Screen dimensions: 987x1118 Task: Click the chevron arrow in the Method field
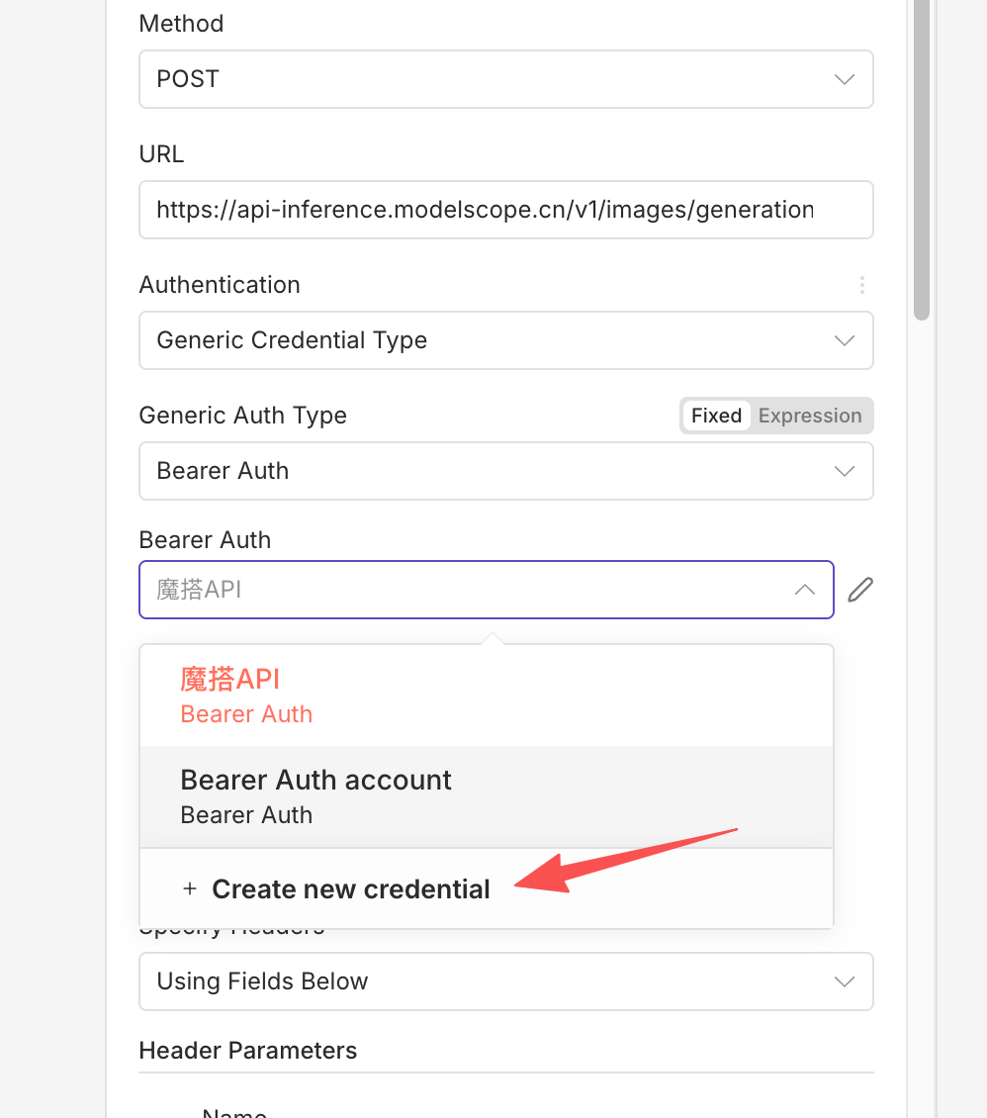click(844, 79)
